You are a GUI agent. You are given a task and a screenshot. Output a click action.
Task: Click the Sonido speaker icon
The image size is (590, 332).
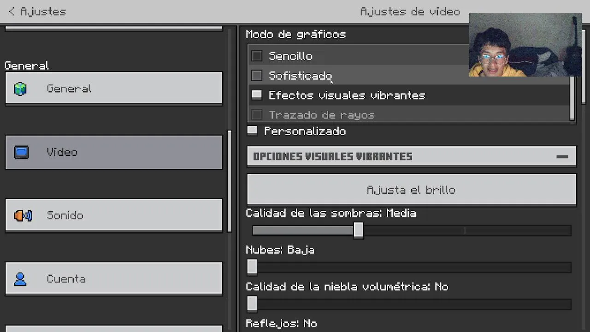(x=23, y=215)
